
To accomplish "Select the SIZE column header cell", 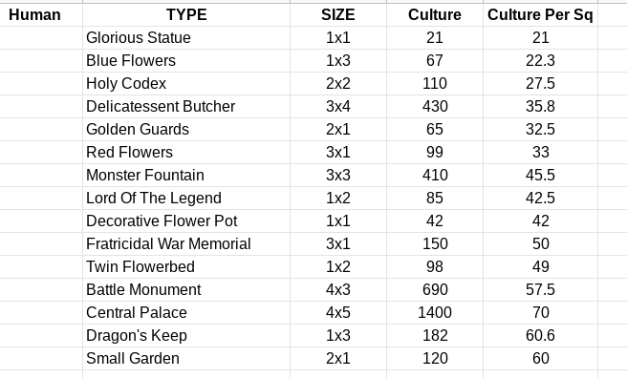I will click(x=338, y=14).
